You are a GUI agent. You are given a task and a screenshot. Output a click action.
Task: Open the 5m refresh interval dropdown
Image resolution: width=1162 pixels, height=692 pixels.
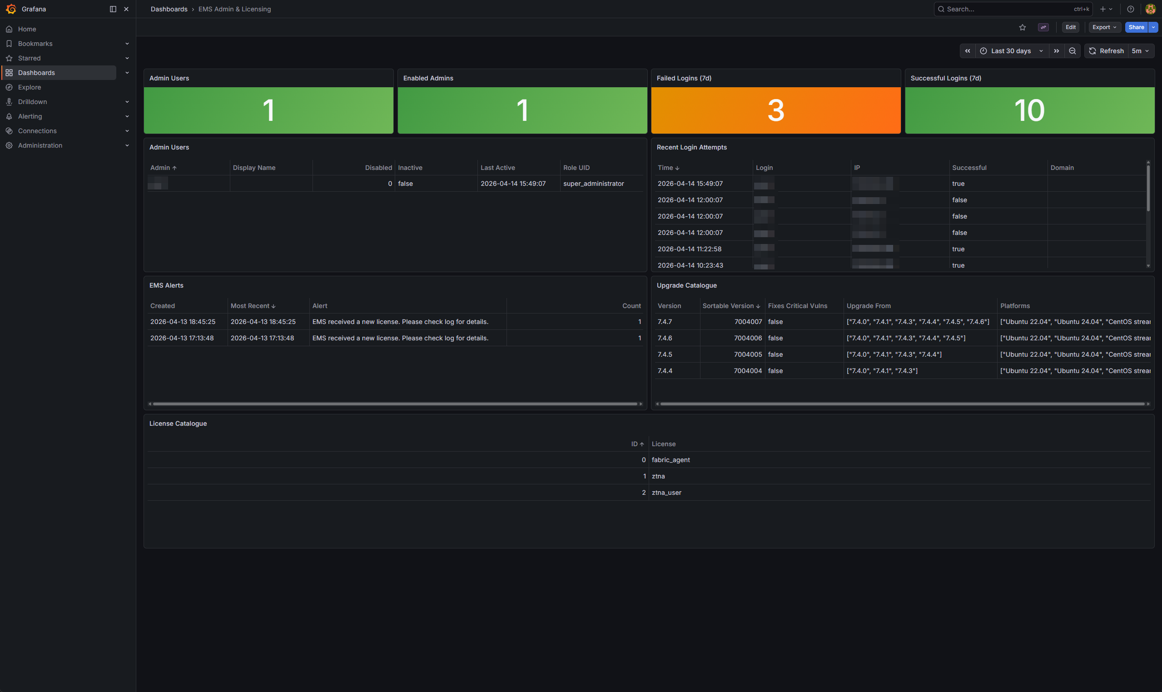click(1141, 51)
